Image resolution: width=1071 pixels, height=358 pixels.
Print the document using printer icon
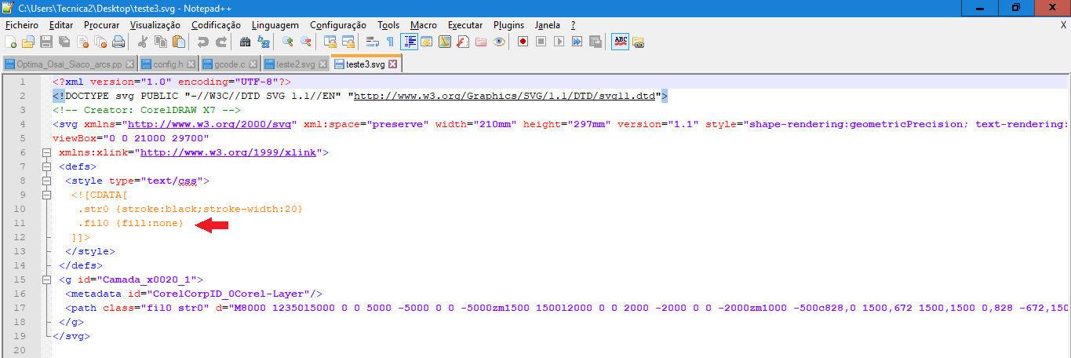tap(118, 42)
